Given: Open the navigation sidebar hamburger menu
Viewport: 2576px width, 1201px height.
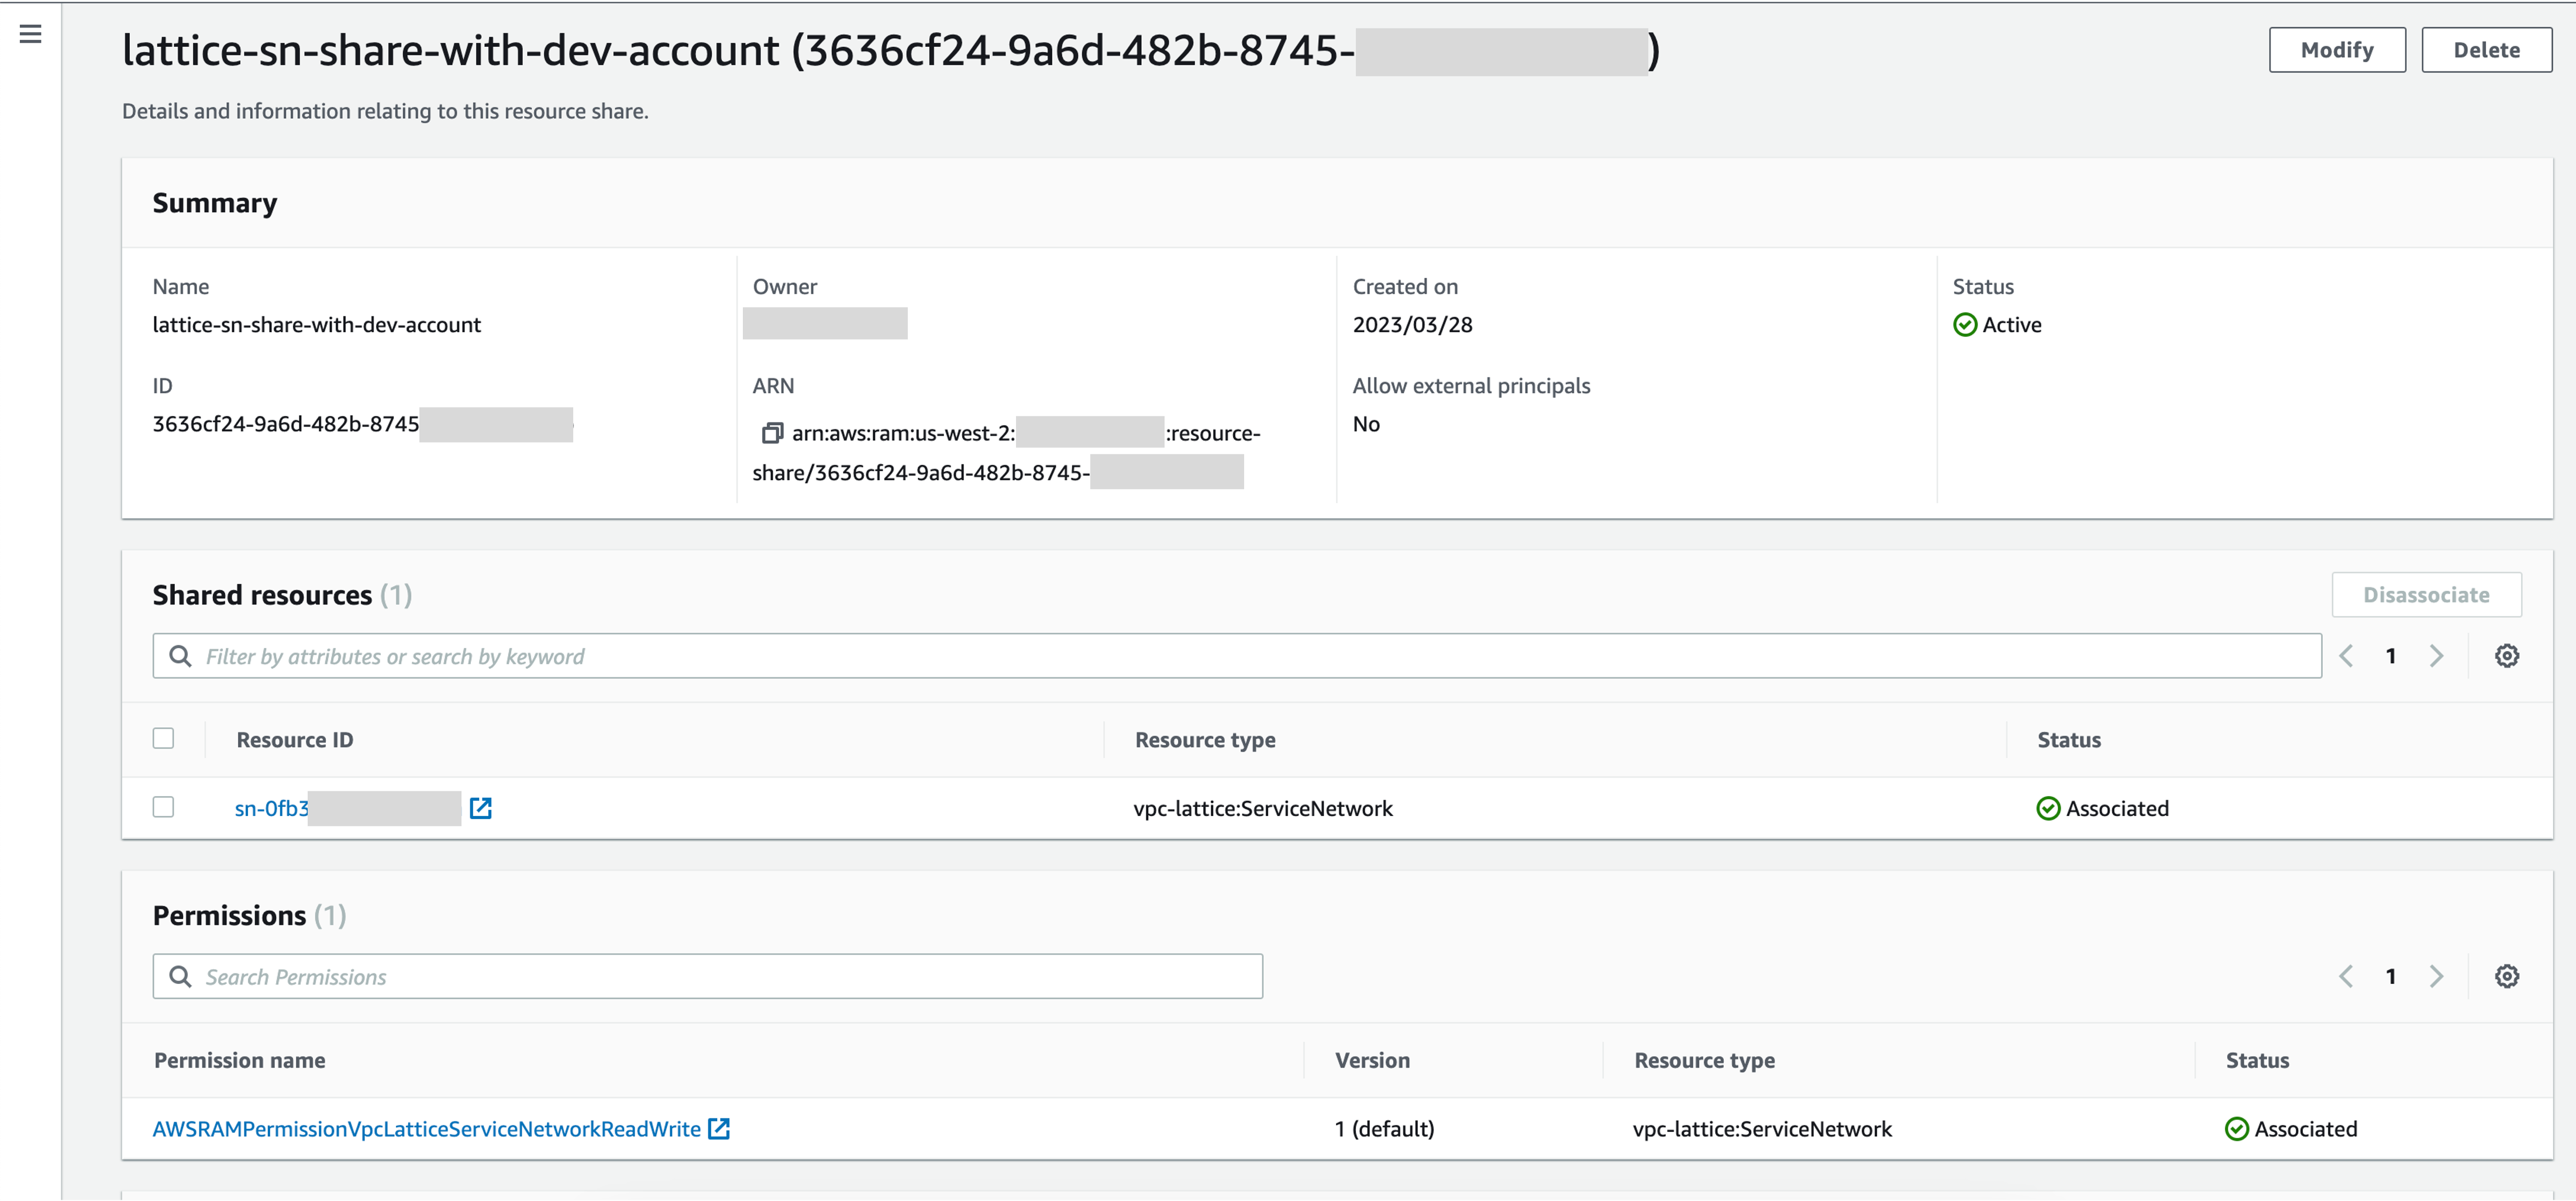Looking at the screenshot, I should pos(31,33).
